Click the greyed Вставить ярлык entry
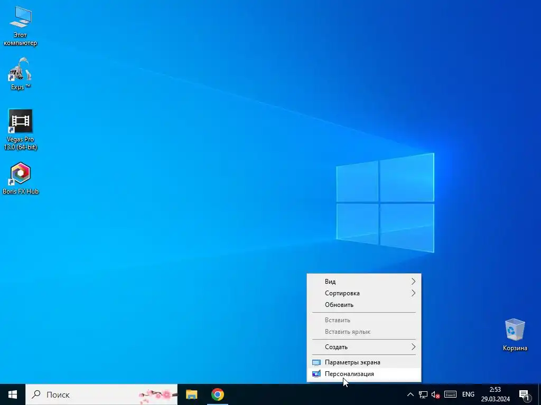541x405 pixels. tap(364, 332)
